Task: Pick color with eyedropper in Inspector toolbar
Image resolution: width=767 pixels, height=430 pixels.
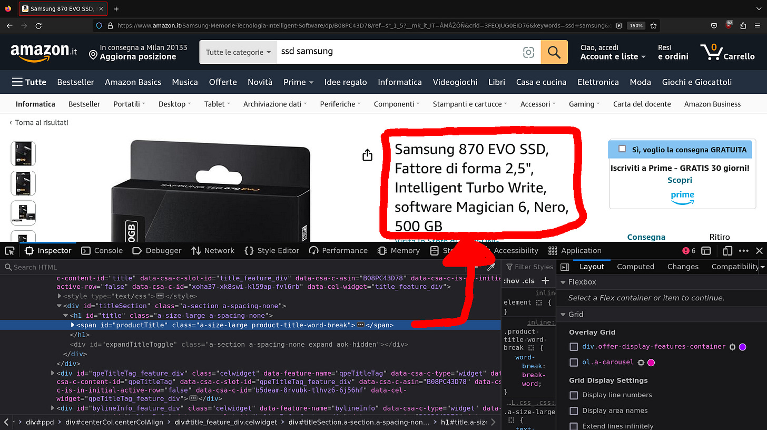Action: [x=490, y=267]
